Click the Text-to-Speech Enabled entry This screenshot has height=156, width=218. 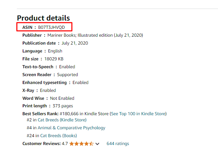[x=49, y=67]
